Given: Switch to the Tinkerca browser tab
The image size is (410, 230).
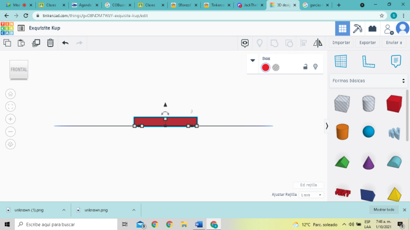Looking at the screenshot, I should click(217, 5).
